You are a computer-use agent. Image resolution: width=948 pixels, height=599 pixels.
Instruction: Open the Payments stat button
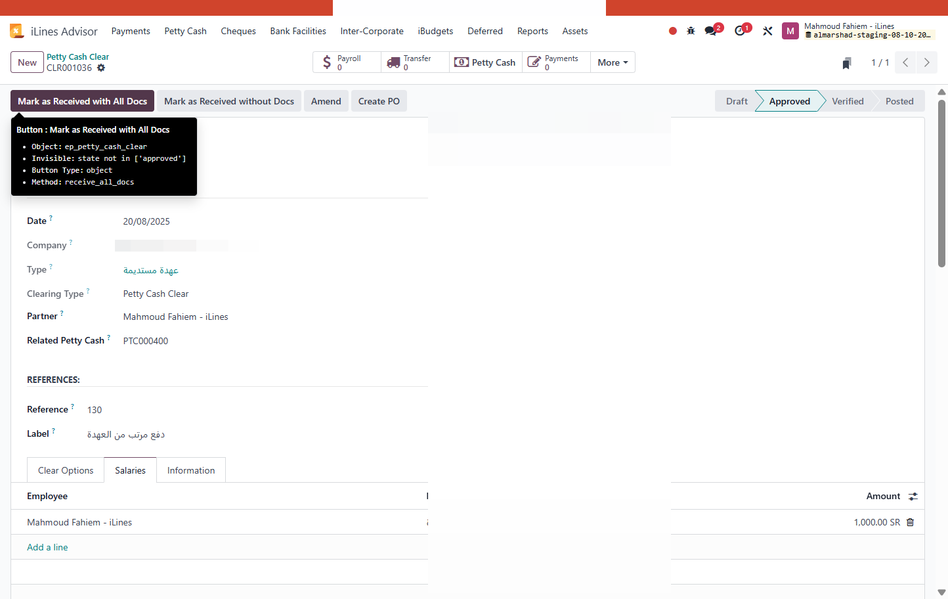tap(557, 62)
